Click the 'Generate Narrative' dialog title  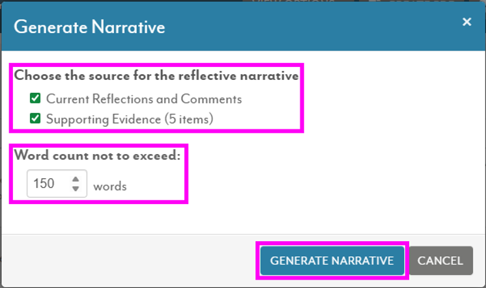click(x=89, y=27)
